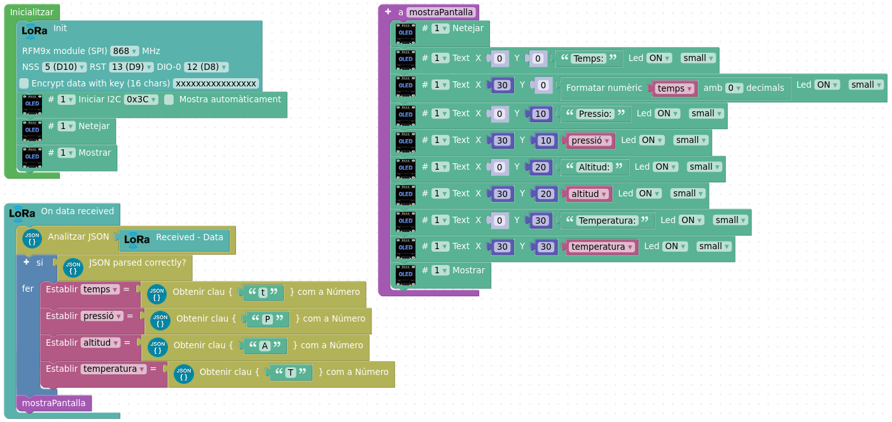892x422 pixels.
Task: Click the mostraPantalla function name field
Action: pyautogui.click(x=442, y=12)
